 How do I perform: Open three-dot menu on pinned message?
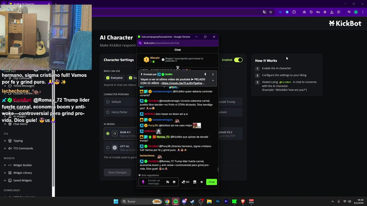click(x=213, y=74)
